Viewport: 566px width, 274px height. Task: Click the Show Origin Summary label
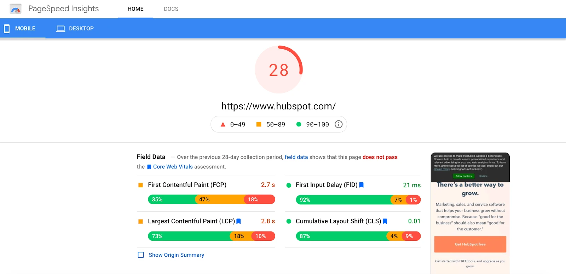tap(176, 255)
